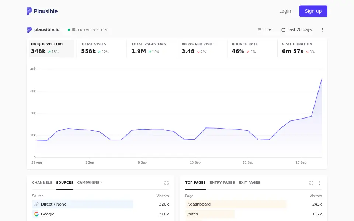The height and width of the screenshot is (221, 354).
Task: Expand the Top Pages panel fullscreen icon
Action: (311, 183)
